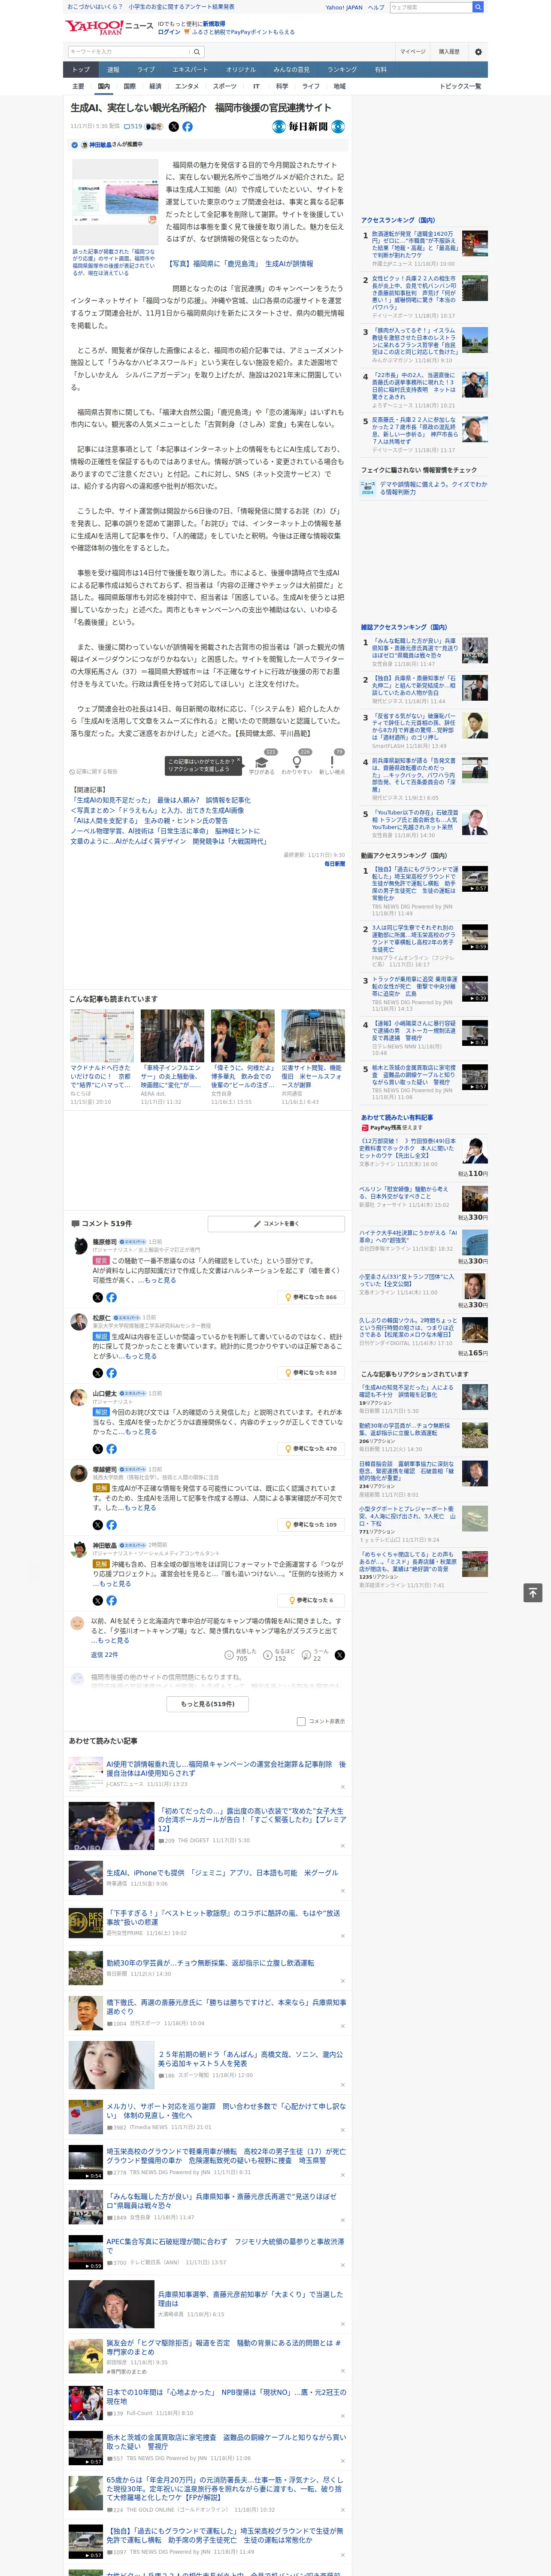Open the photo caption link 【写真】福岡県に「鹿児島湾」
551x2576 pixels.
pos(240,264)
